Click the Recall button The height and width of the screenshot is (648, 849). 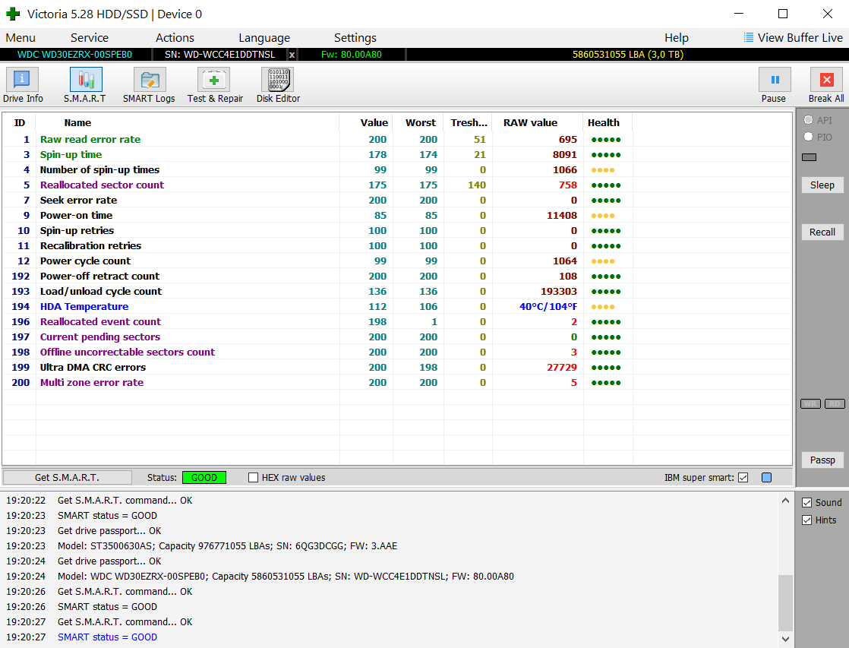pos(822,232)
